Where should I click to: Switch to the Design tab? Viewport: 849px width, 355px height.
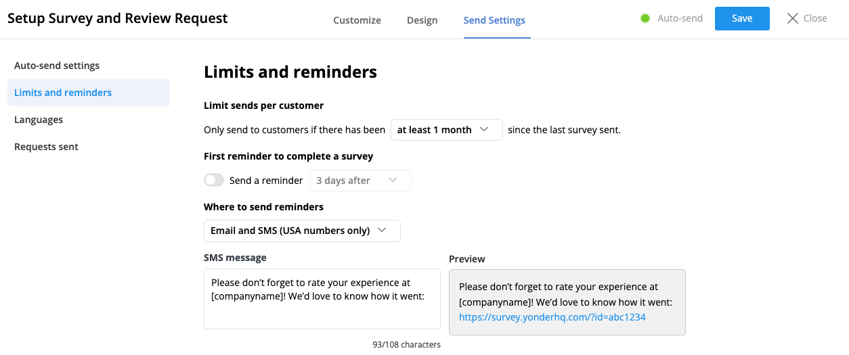point(422,20)
